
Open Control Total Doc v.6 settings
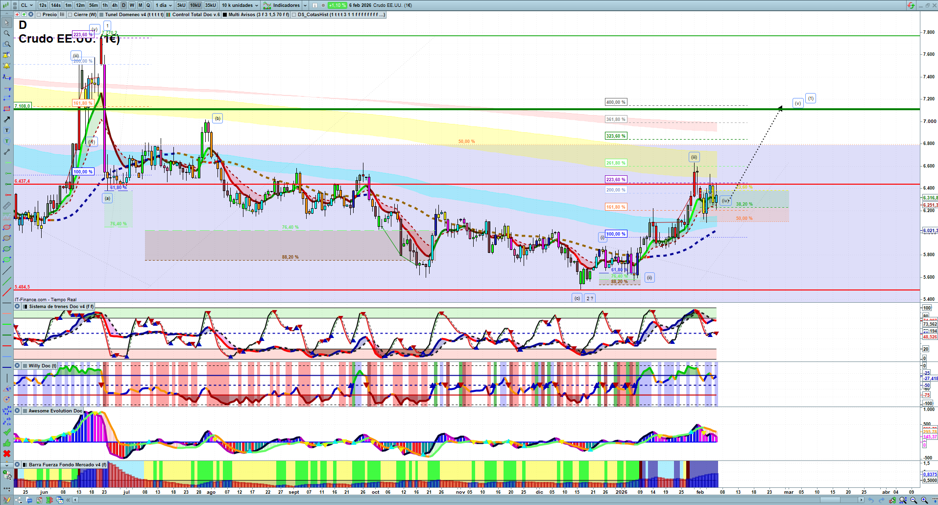(196, 15)
